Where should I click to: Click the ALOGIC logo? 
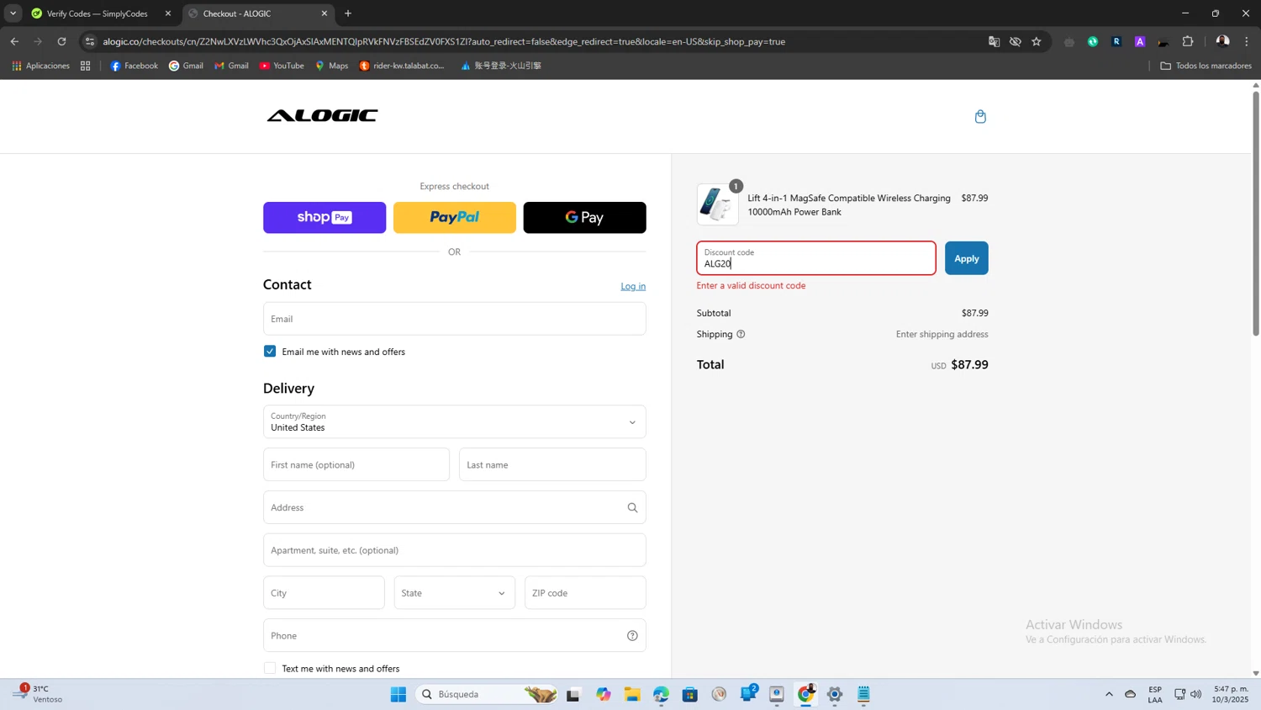(322, 115)
